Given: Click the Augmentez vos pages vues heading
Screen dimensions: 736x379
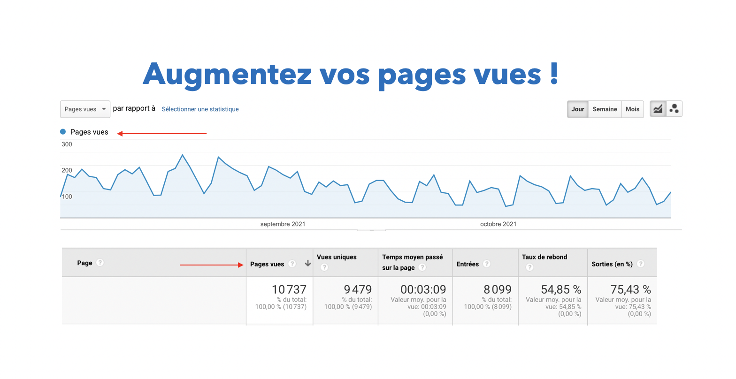Looking at the screenshot, I should point(351,75).
